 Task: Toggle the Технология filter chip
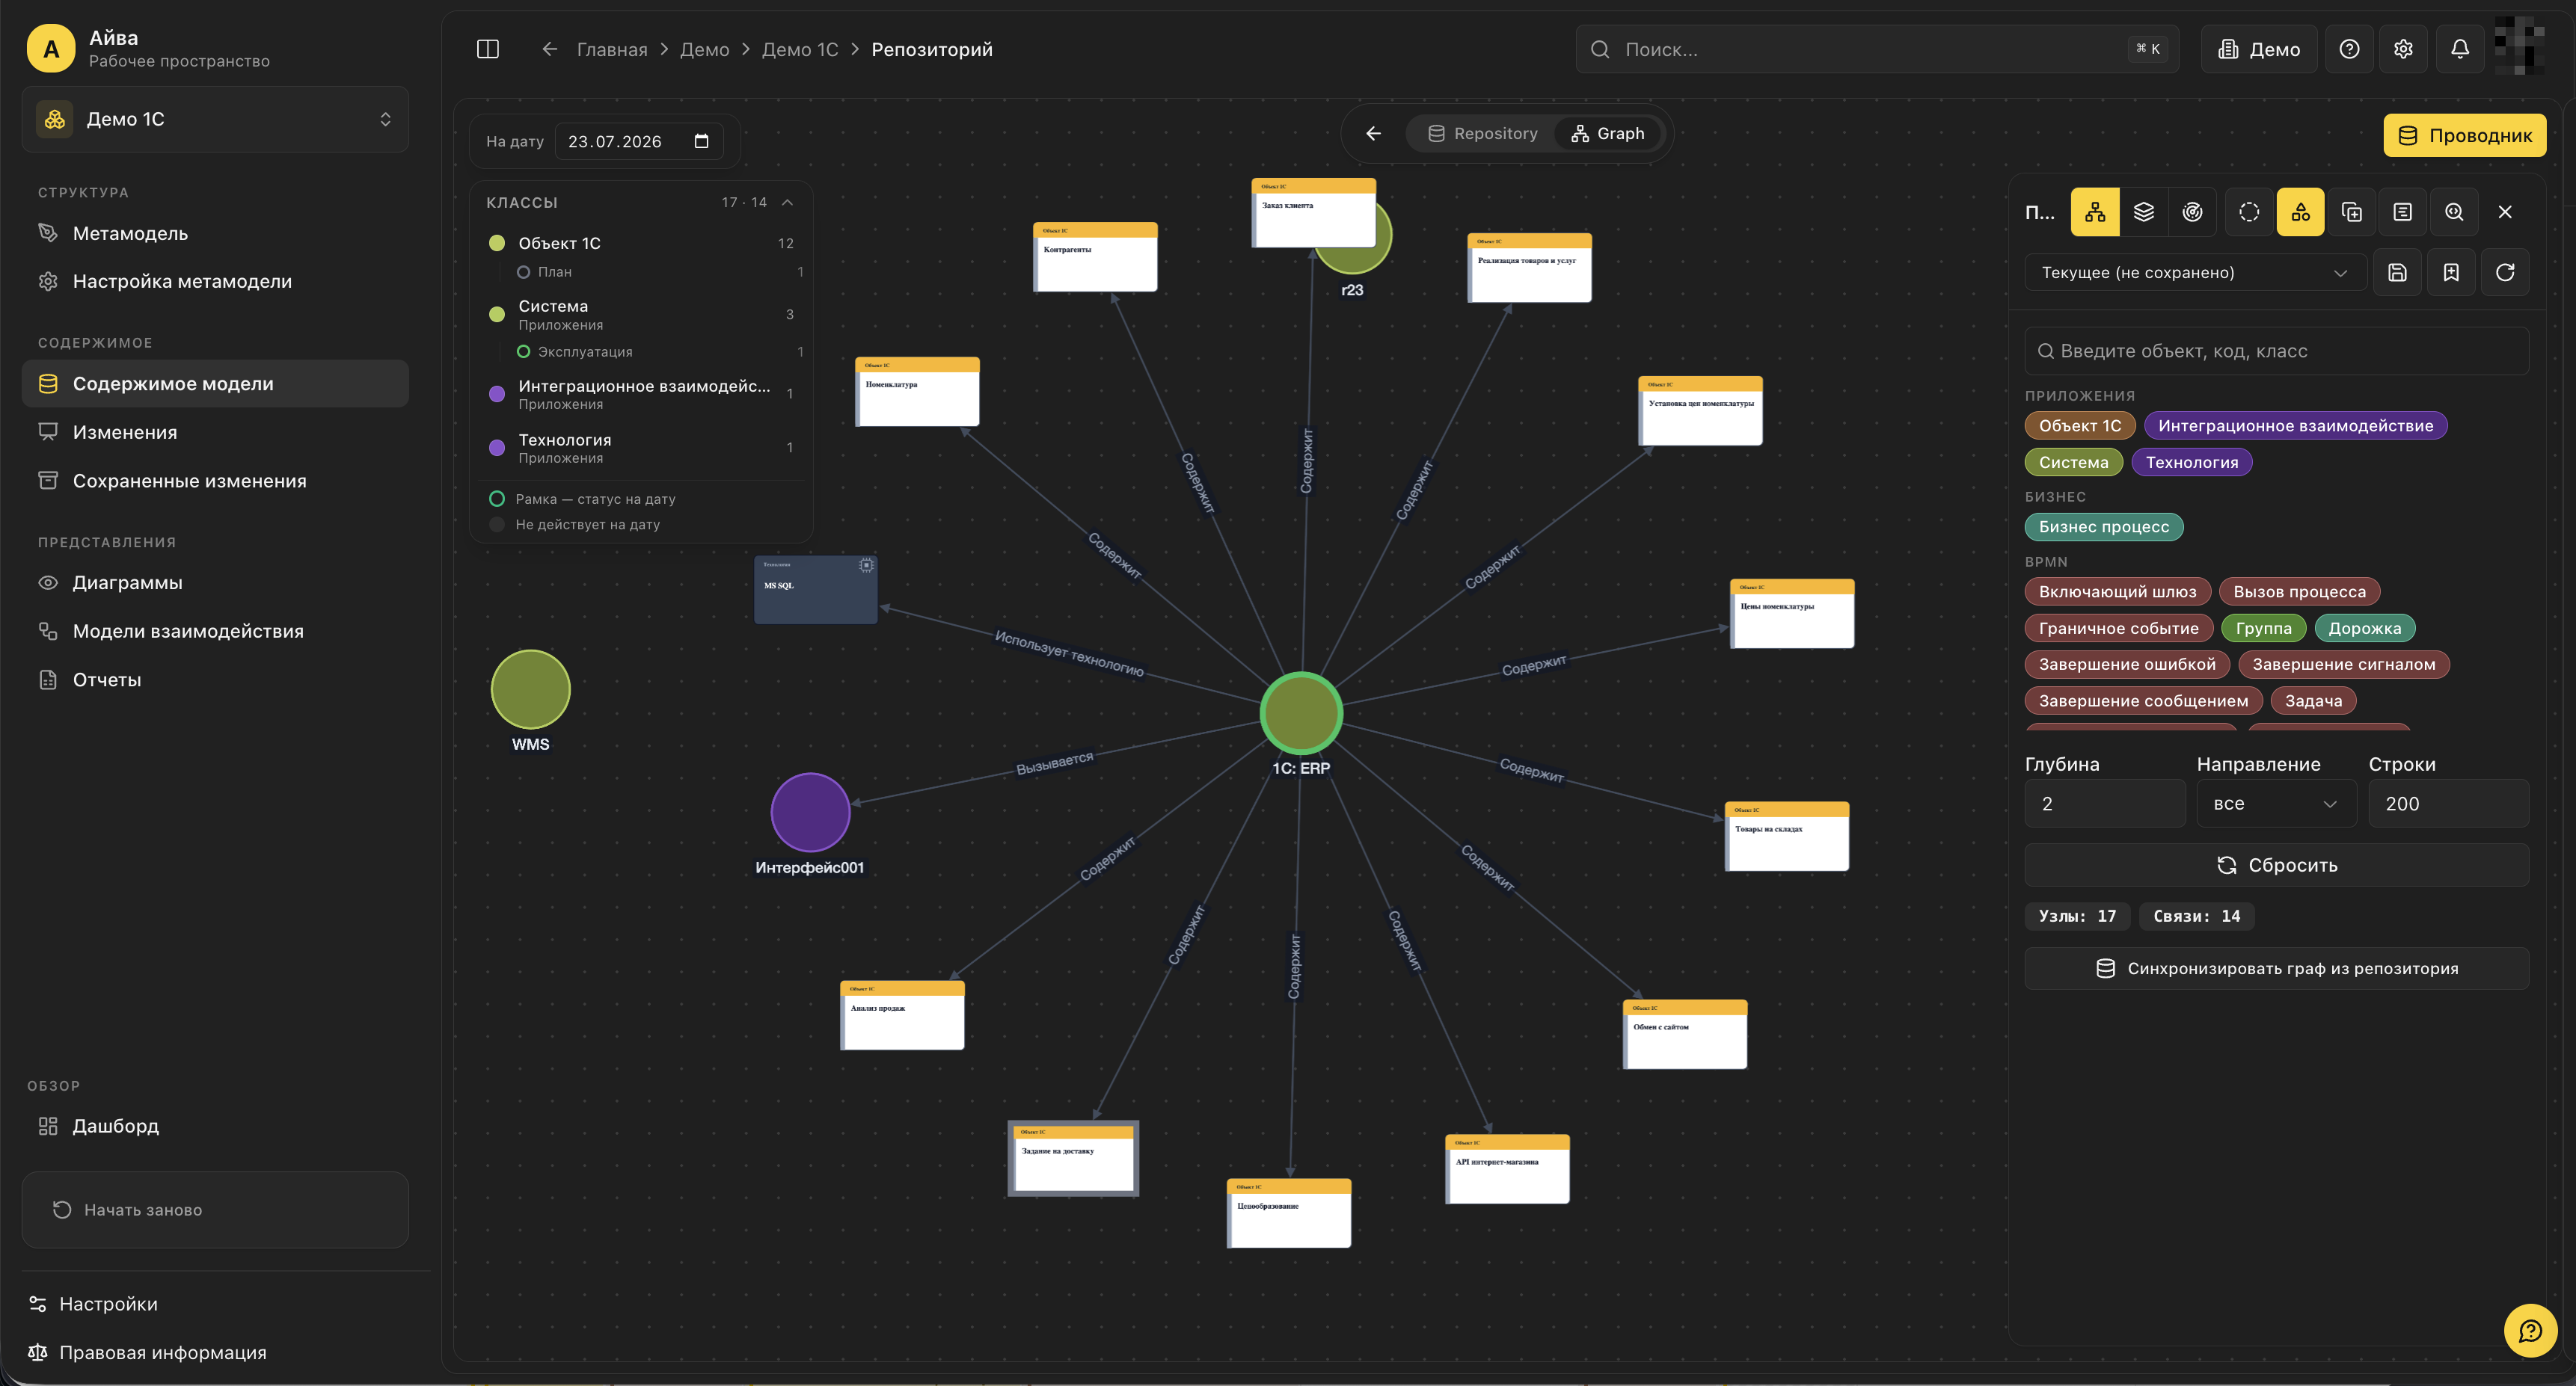click(2192, 463)
